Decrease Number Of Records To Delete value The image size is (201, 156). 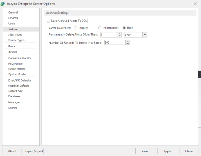(128, 44)
